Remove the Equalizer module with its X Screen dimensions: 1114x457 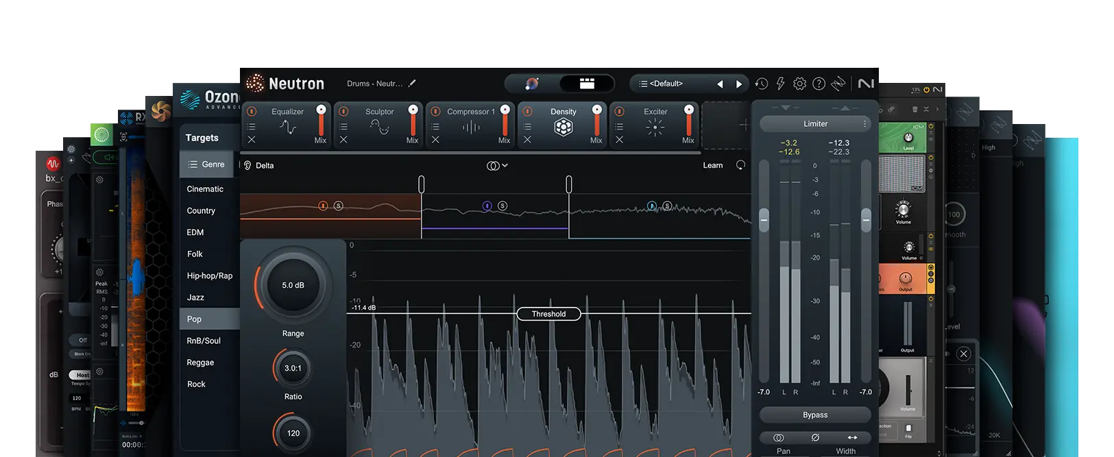coord(252,140)
